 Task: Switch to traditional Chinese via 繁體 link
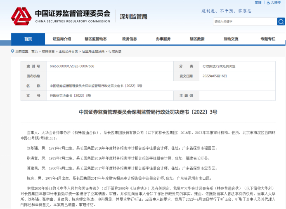(258, 2)
